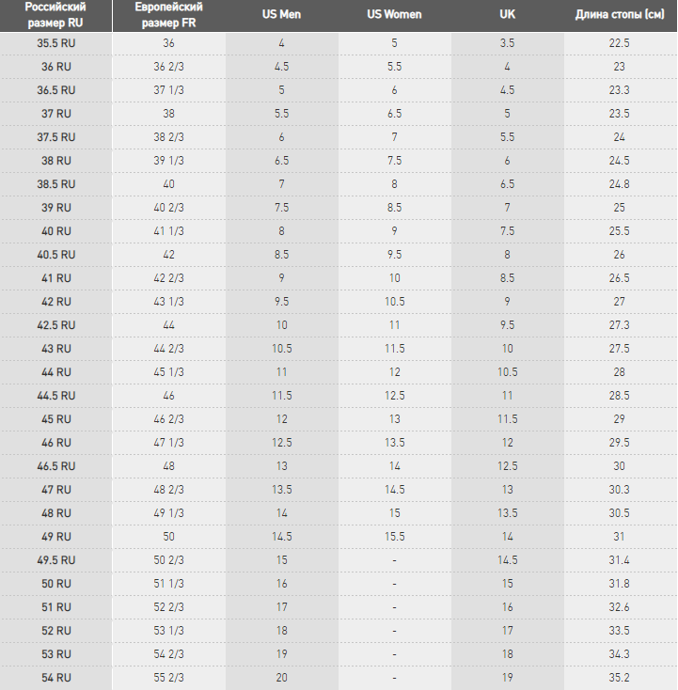The width and height of the screenshot is (678, 690).
Task: Select the 44 2/3 FR size cell
Action: pyautogui.click(x=168, y=349)
